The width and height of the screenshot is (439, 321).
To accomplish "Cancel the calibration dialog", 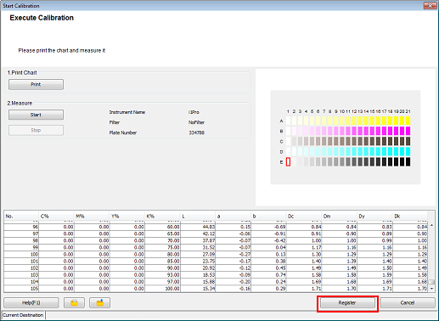I will (408, 303).
